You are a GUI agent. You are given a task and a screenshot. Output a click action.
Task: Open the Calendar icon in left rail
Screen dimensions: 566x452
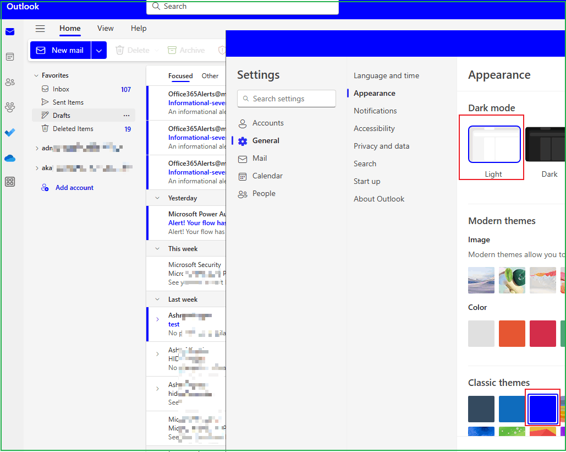click(x=10, y=56)
